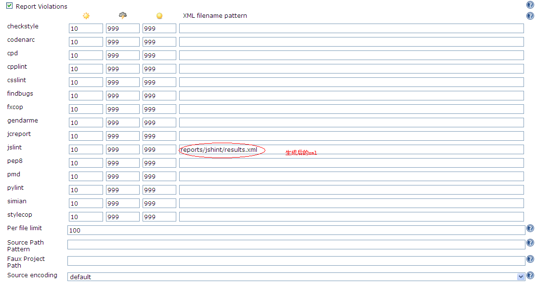Viewport: 537px width, 283px height.
Task: Click the jslint sunny threshold field
Action: (x=86, y=149)
